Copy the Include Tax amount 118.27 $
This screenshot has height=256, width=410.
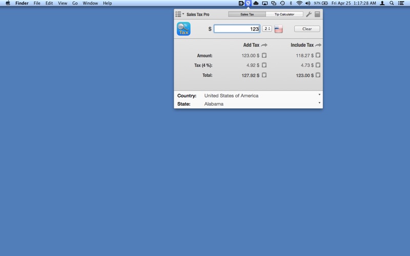pos(318,55)
